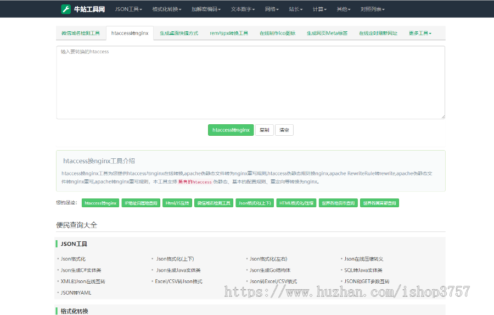This screenshot has width=494, height=315.
Task: Open the HTML格式化/压缩 footprint tag
Action: click(296, 203)
